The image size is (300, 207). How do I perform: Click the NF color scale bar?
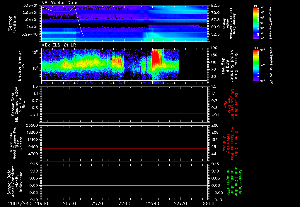pos(256,23)
